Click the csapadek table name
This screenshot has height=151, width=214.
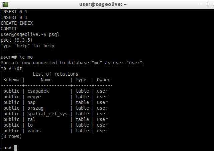38,91
